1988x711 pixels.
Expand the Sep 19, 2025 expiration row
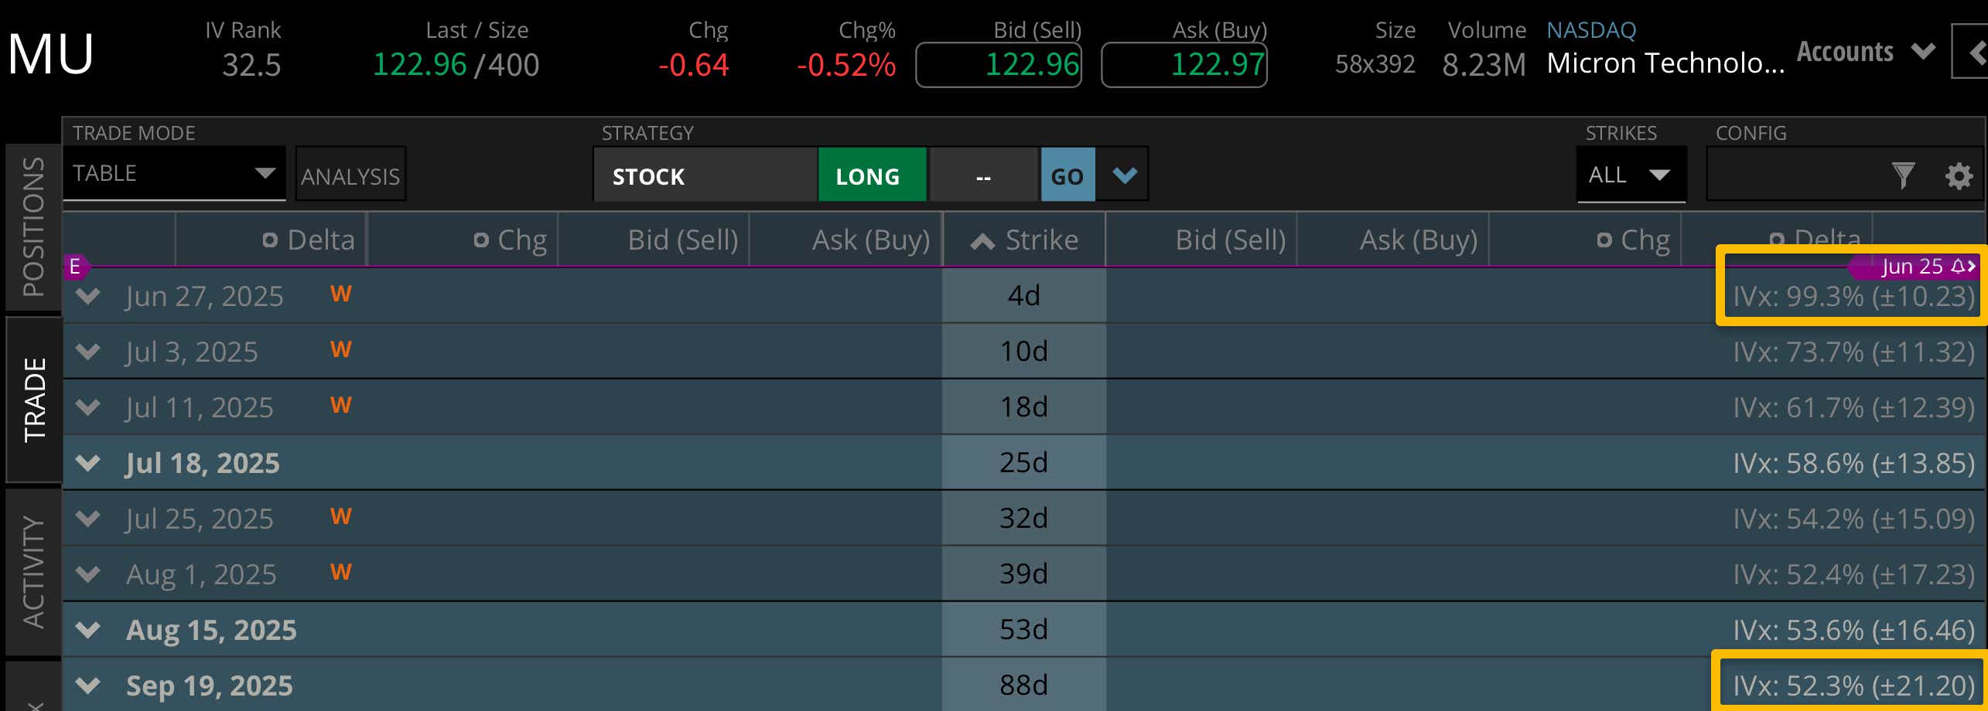point(88,685)
